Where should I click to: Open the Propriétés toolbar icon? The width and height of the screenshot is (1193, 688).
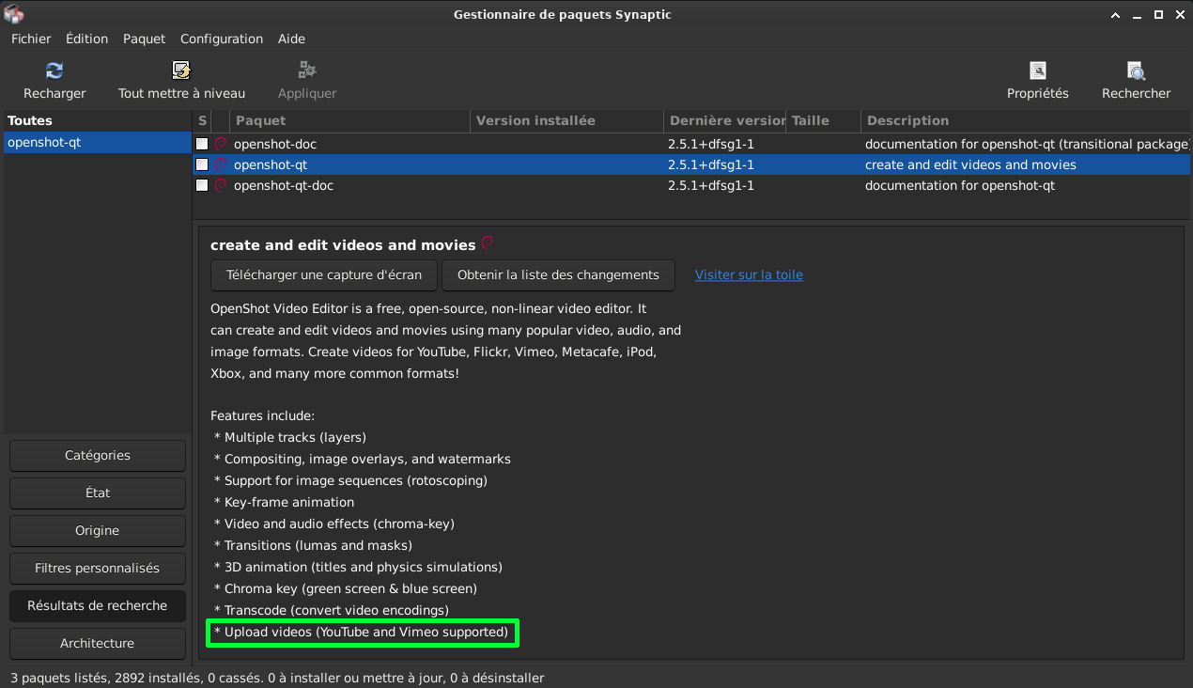tap(1037, 71)
